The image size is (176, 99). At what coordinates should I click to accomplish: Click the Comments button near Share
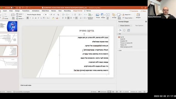click(134, 11)
